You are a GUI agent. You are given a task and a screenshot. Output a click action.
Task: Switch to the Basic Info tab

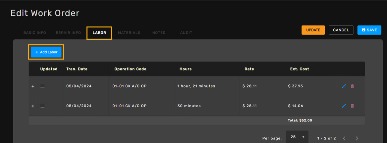[35, 33]
